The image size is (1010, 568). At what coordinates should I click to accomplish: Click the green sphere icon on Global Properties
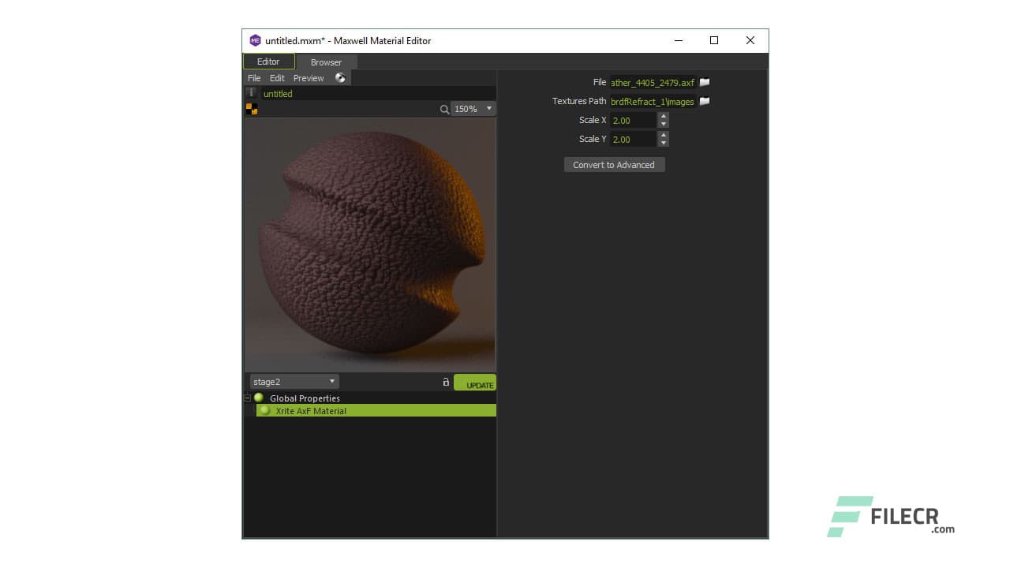[260, 398]
